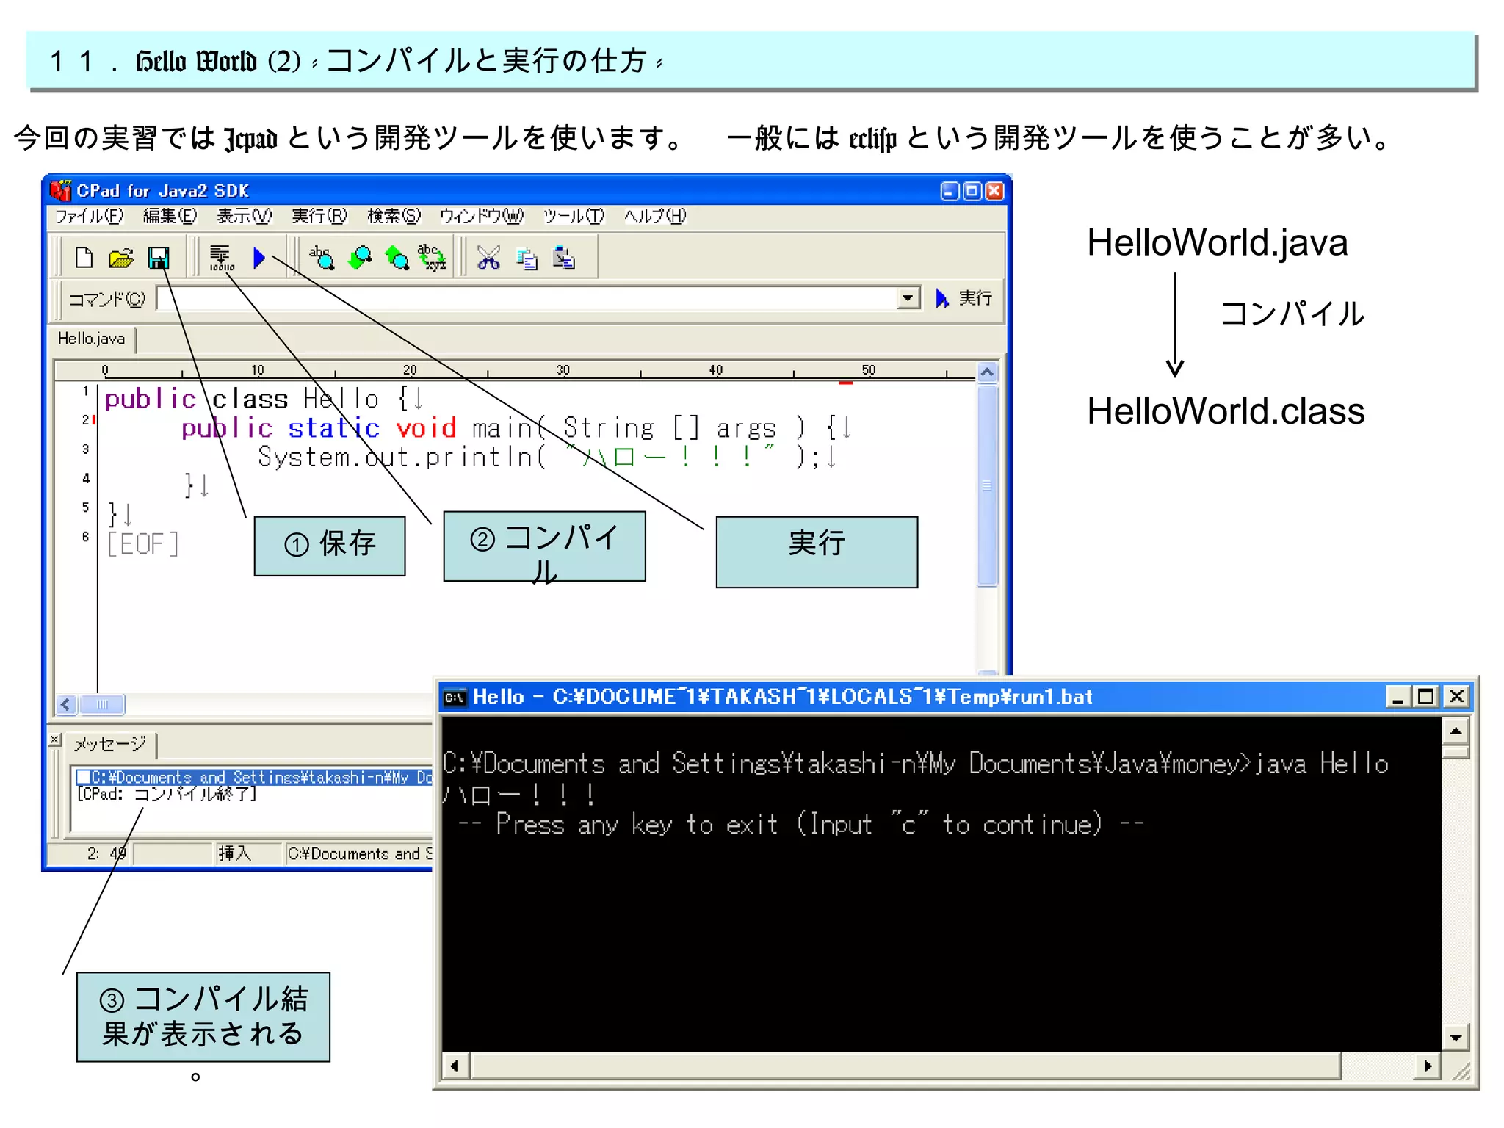The width and height of the screenshot is (1504, 1128).
Task: Click the 'C:¥Documents and S' status bar path
Action: [x=360, y=853]
